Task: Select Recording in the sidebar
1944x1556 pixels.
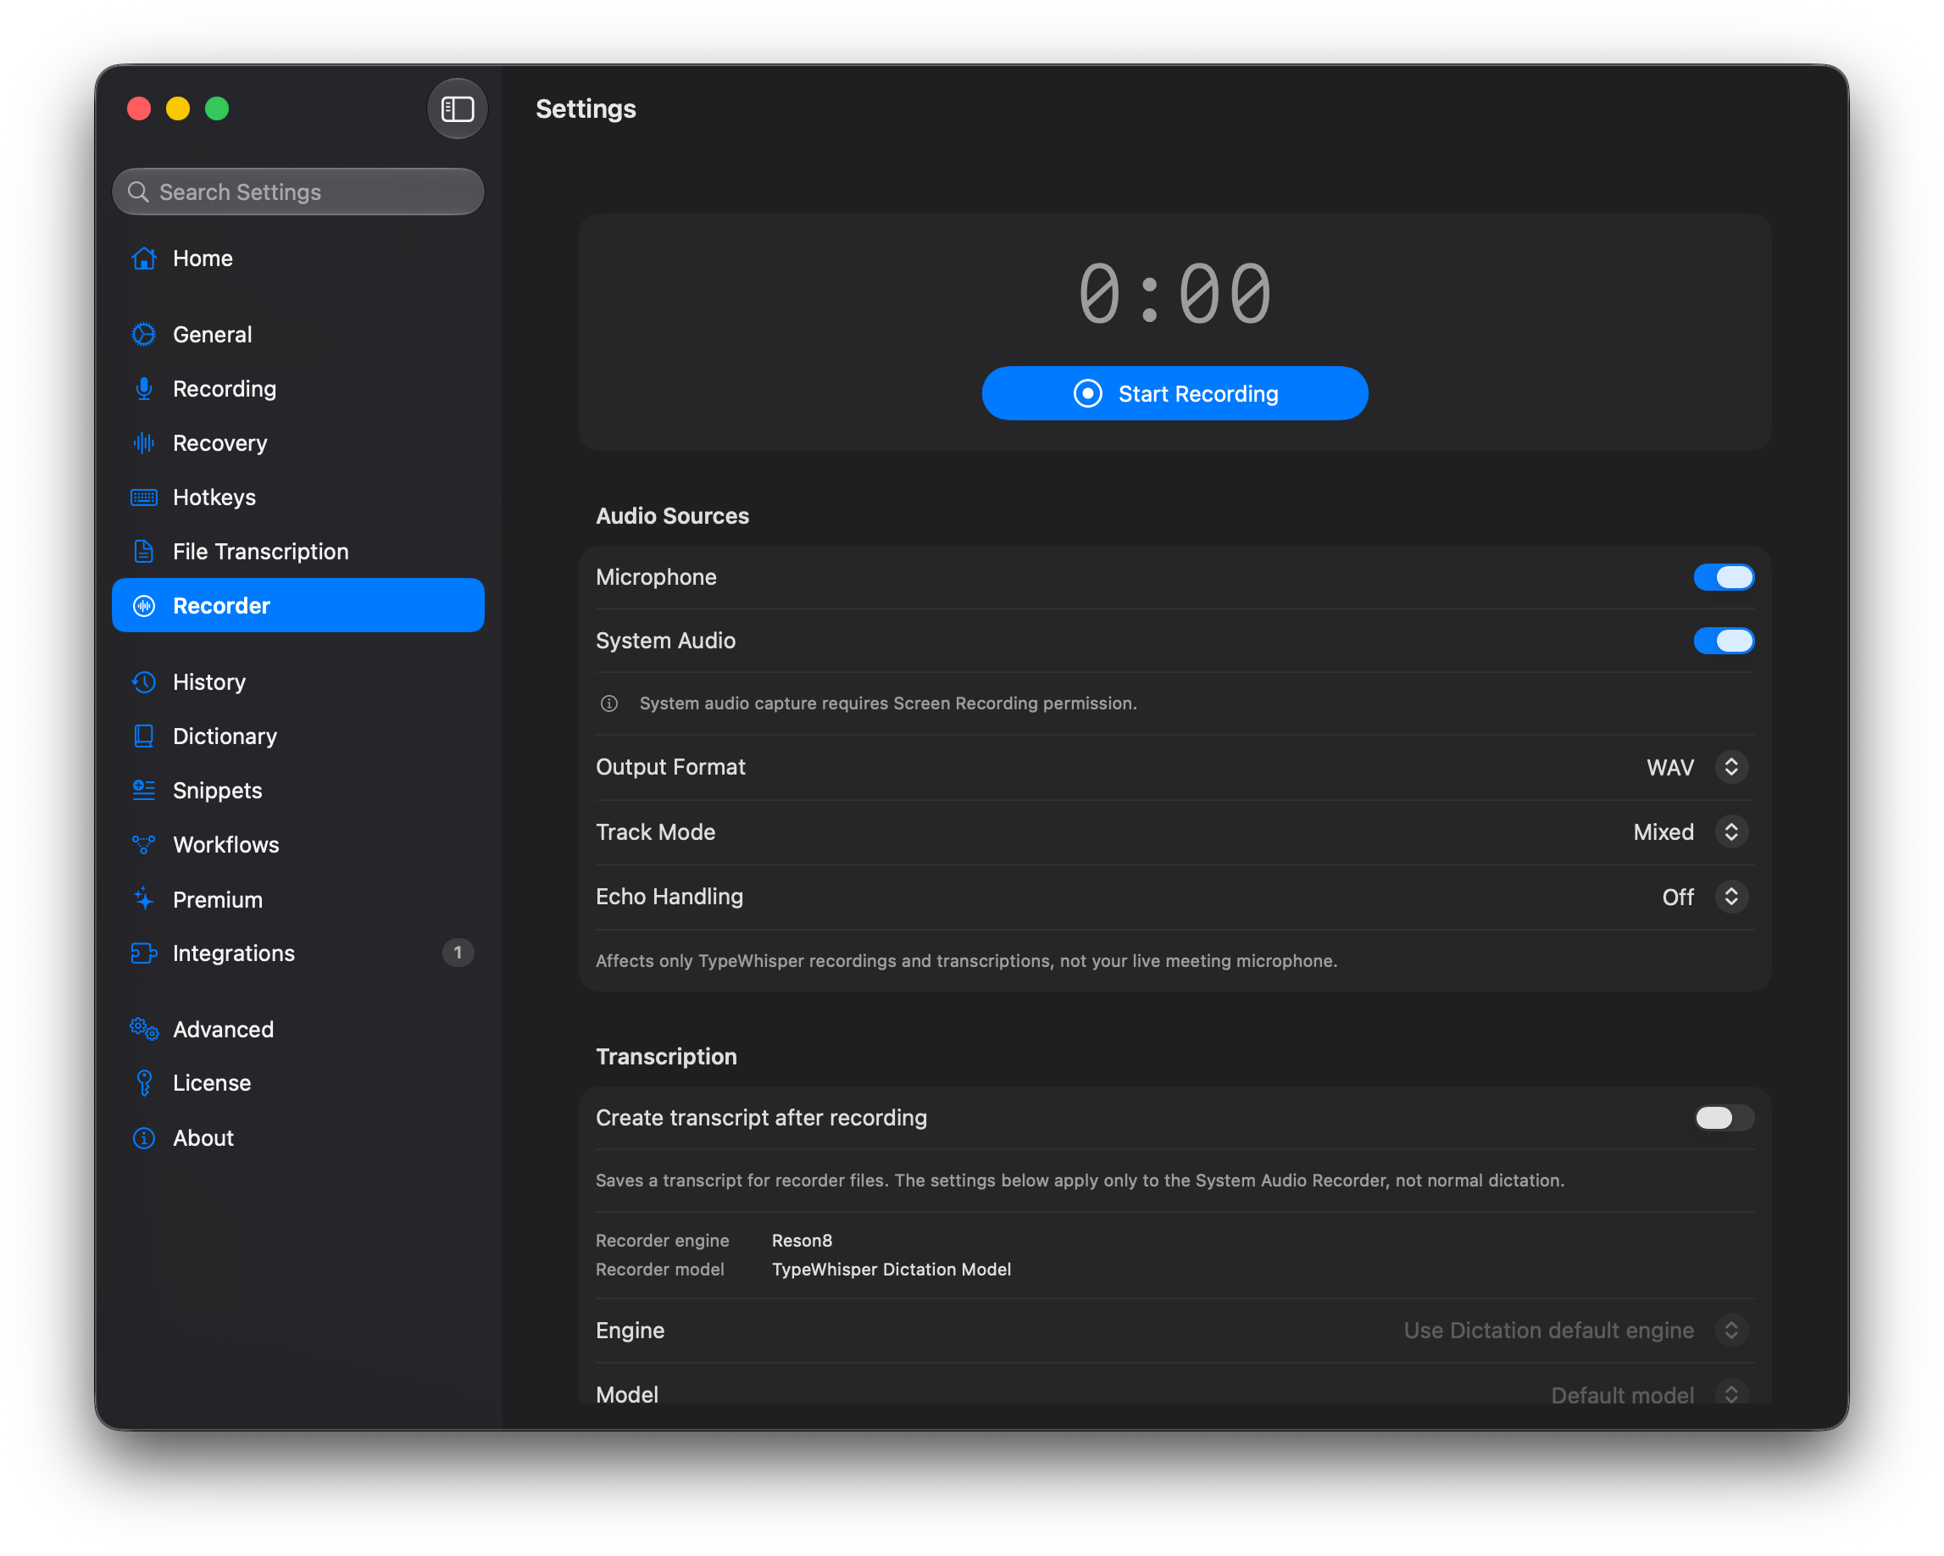Action: coord(297,388)
